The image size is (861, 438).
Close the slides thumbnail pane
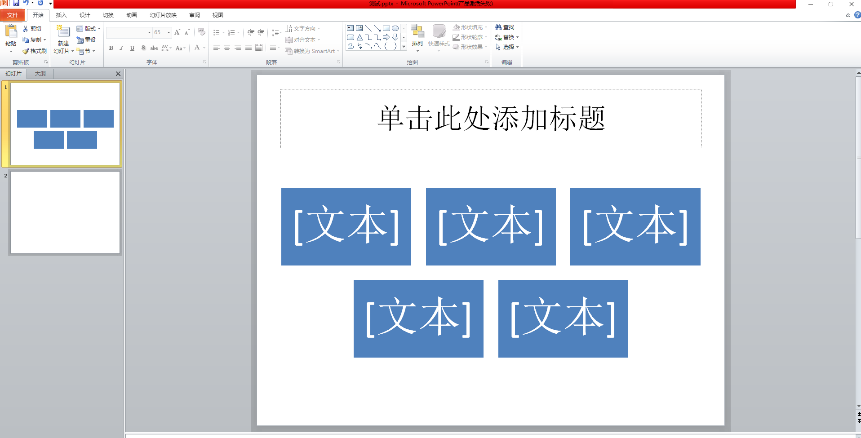(x=118, y=74)
